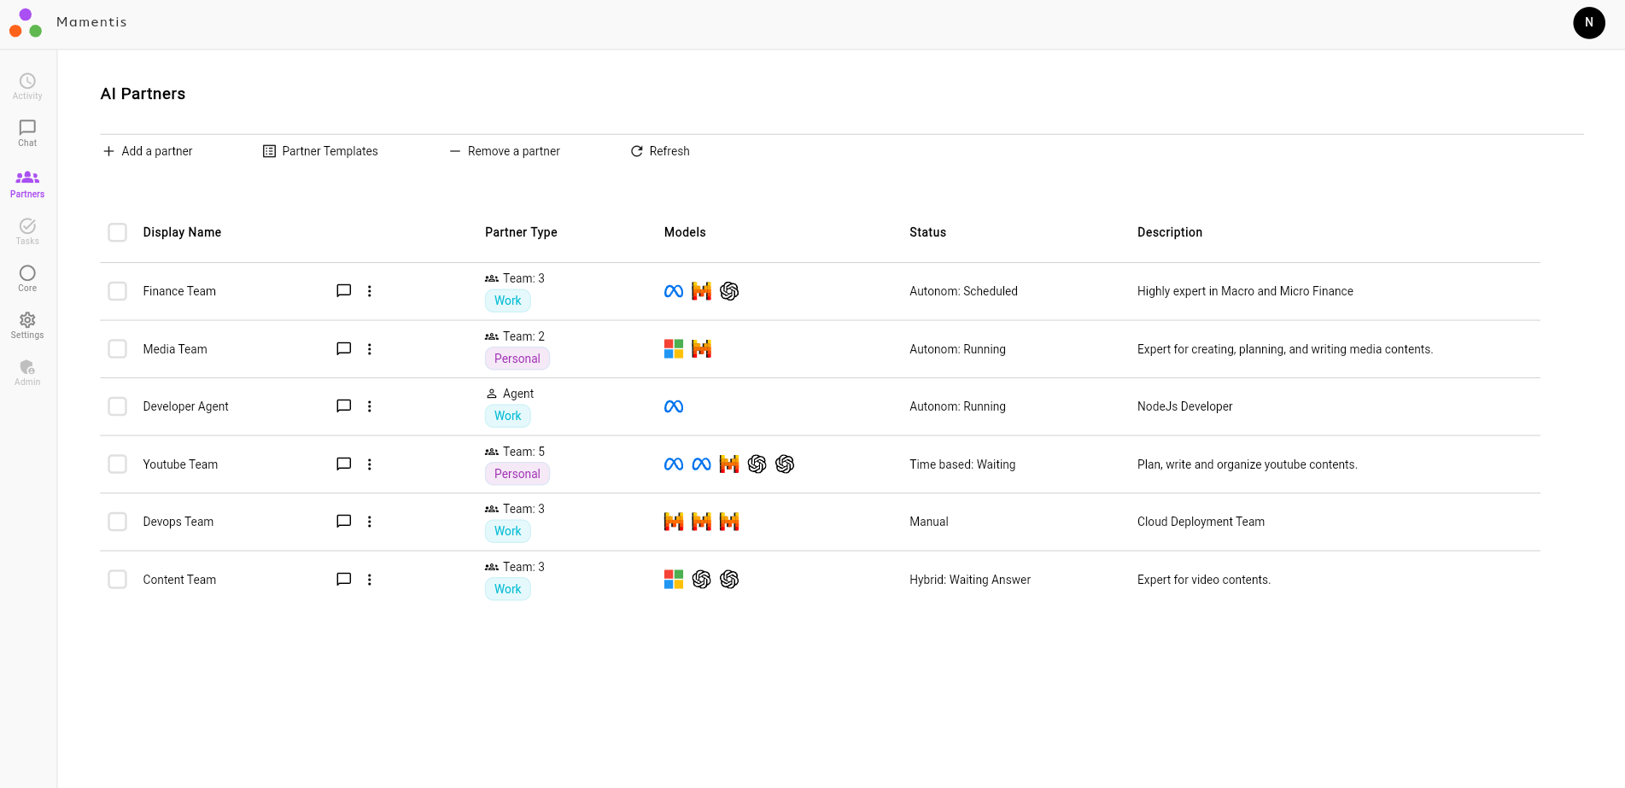Open the Activity sidebar section
Screen dimensions: 1625x788
point(27,86)
